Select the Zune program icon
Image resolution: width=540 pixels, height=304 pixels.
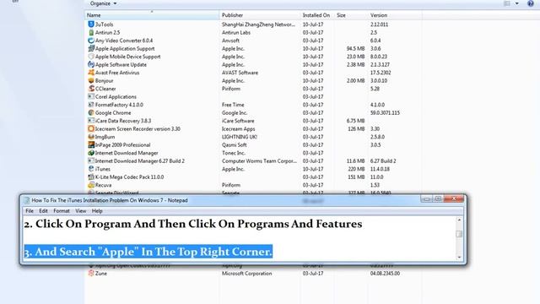click(x=91, y=274)
